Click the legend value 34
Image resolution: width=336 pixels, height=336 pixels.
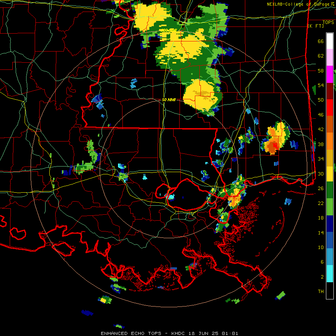point(321,159)
